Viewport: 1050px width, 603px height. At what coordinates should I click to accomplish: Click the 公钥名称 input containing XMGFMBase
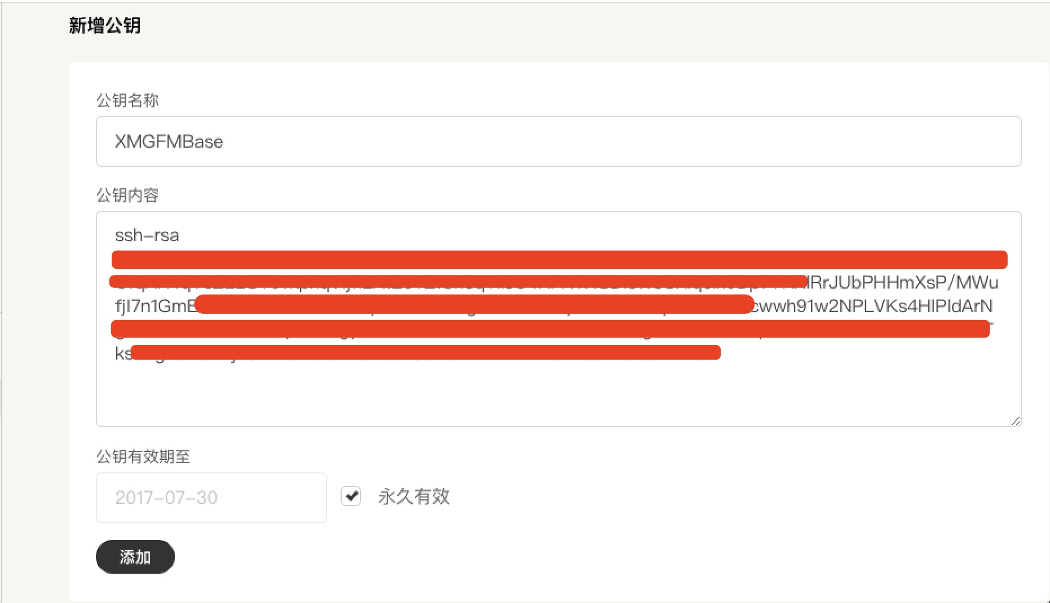coord(558,141)
